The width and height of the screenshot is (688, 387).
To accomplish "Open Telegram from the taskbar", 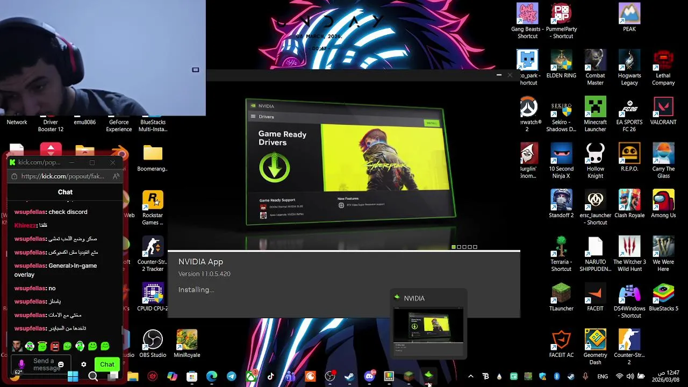I will [x=231, y=377].
